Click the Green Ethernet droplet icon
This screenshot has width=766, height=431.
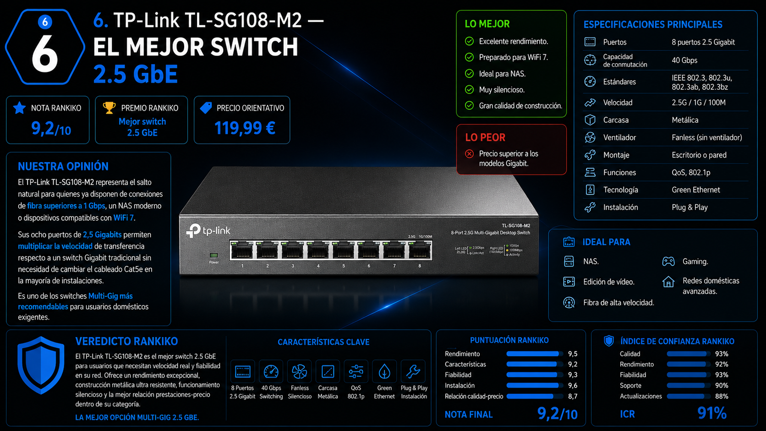(x=384, y=371)
